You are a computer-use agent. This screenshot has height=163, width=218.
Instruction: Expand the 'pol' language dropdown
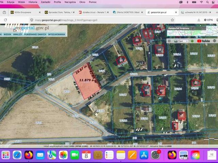[x=184, y=41]
